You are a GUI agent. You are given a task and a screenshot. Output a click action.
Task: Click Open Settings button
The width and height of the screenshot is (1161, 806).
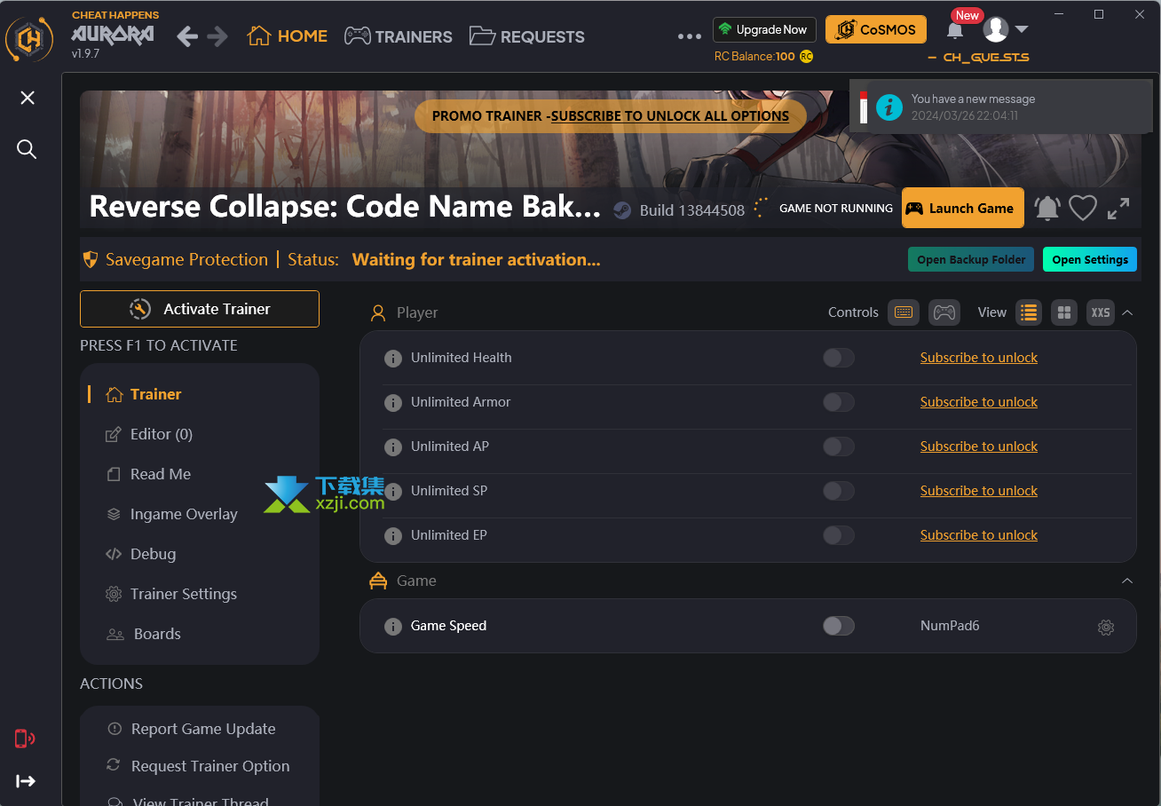pyautogui.click(x=1090, y=259)
